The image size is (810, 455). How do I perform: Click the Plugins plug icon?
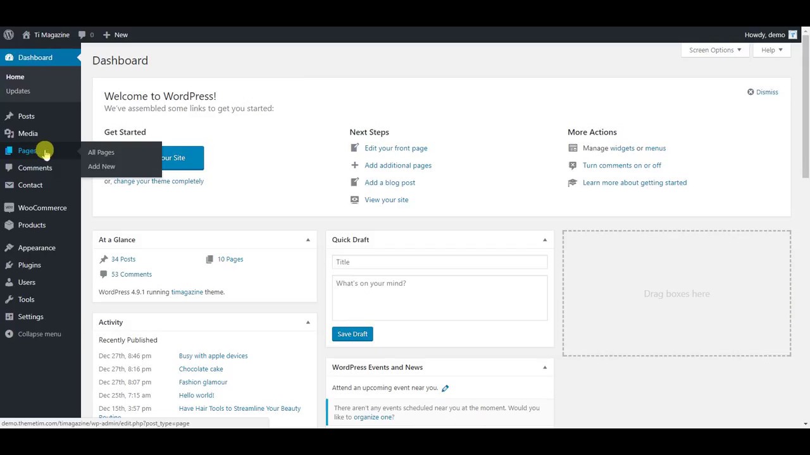(x=9, y=265)
